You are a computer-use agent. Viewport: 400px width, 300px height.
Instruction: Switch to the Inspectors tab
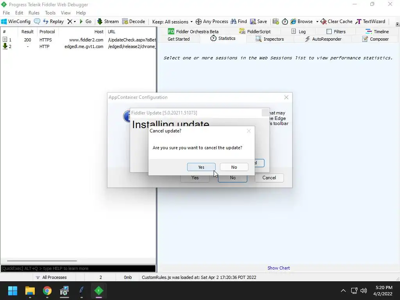270,39
